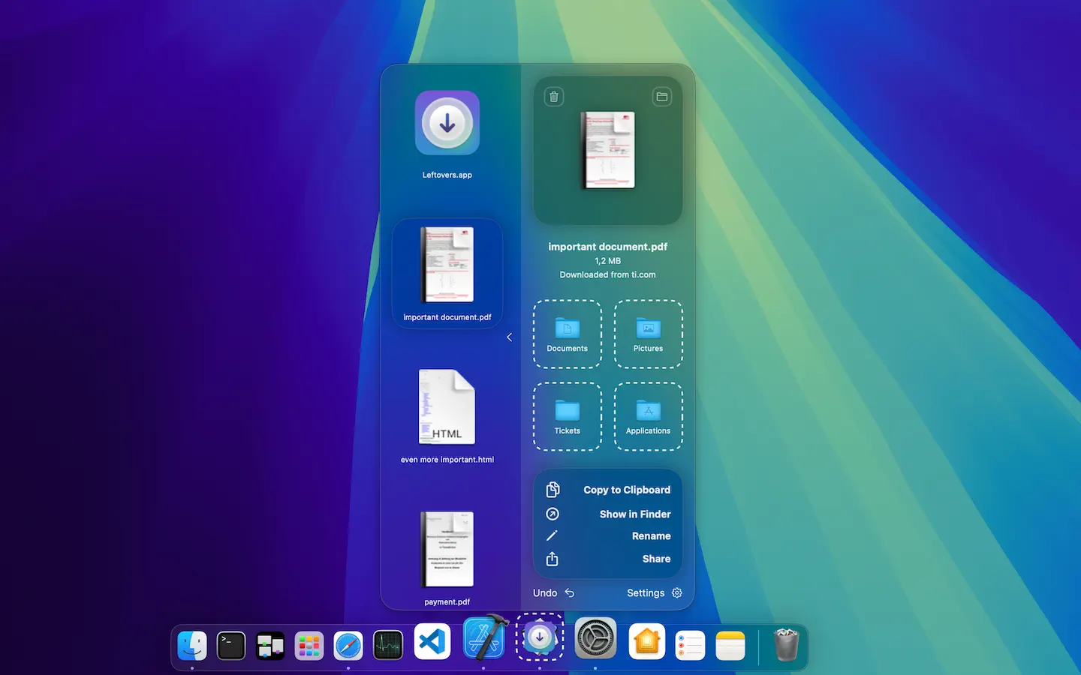Choose the Applications folder target
The image size is (1081, 675).
pyautogui.click(x=648, y=416)
